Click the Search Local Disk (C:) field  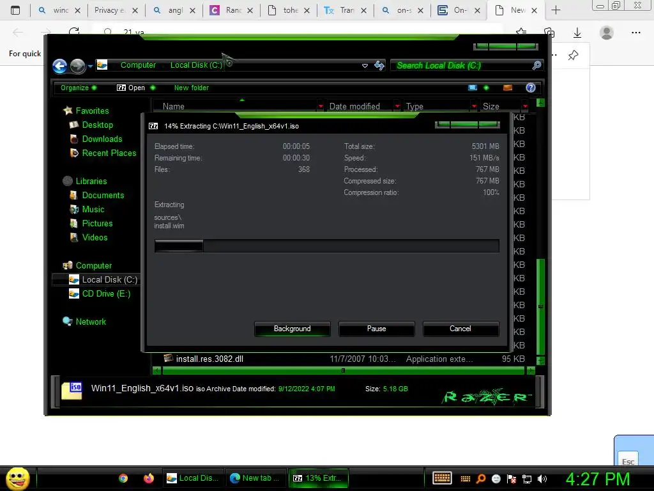click(461, 66)
